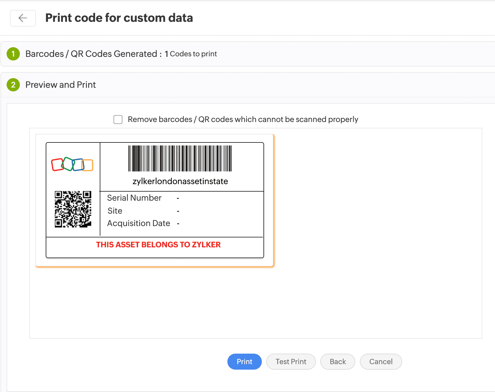Enable remove unscannable barcodes checkbox
The height and width of the screenshot is (392, 495).
click(x=118, y=120)
